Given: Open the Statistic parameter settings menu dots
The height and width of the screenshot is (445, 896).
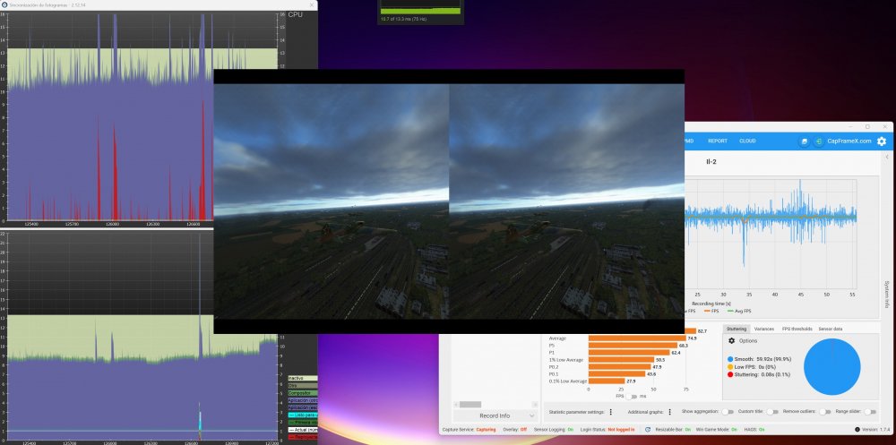Looking at the screenshot, I should click(610, 412).
